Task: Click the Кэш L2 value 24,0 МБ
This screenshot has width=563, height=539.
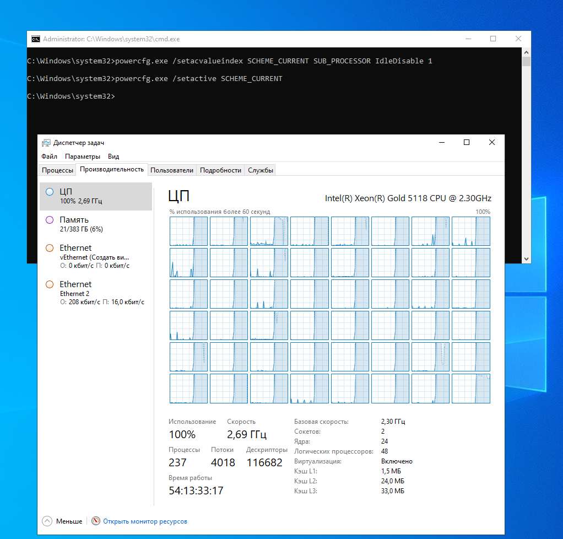Action: coord(392,481)
